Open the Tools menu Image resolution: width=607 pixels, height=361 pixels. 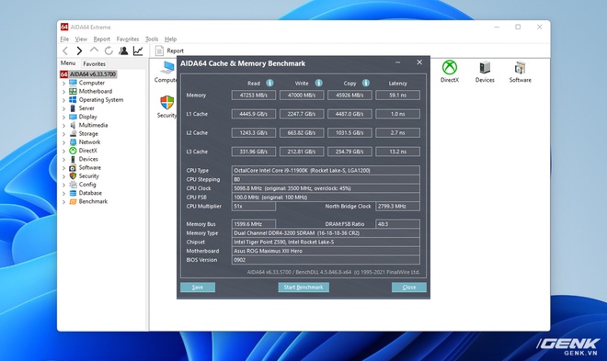[x=152, y=39]
